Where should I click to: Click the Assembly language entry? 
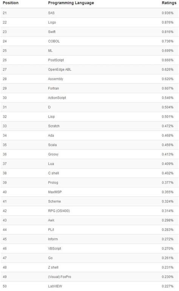(56, 79)
